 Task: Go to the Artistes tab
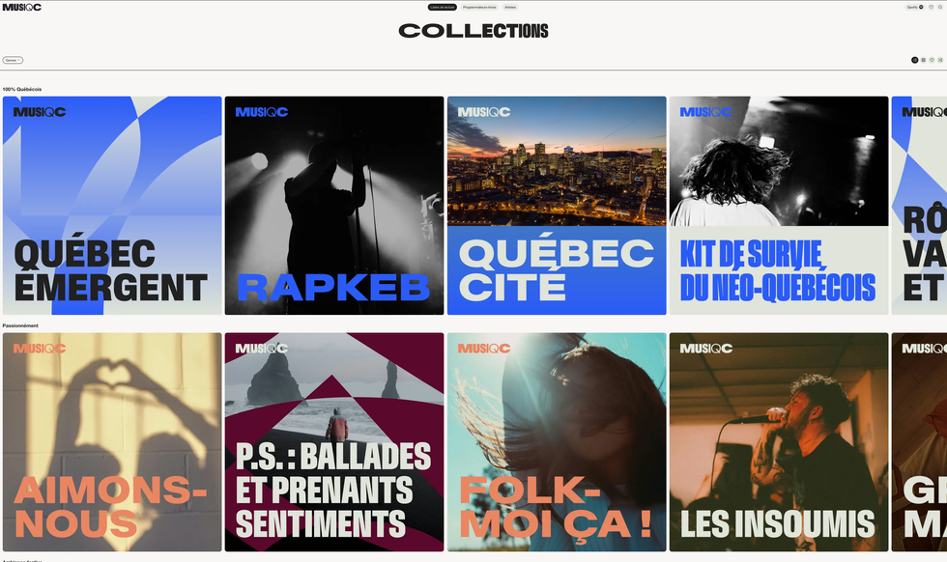click(x=510, y=7)
